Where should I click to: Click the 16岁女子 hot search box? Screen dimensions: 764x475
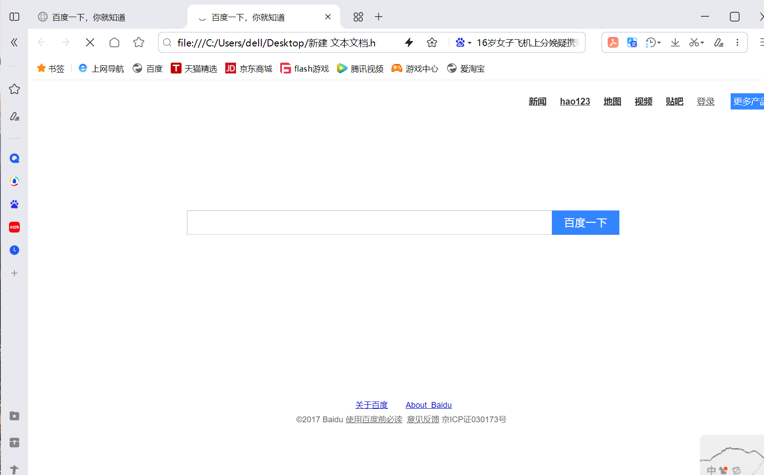coord(528,42)
